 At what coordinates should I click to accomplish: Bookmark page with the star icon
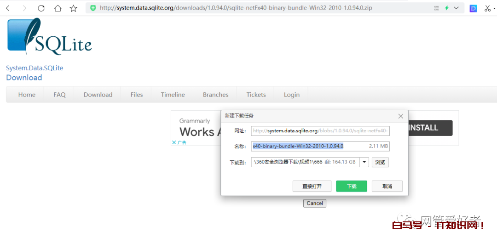pos(74,8)
